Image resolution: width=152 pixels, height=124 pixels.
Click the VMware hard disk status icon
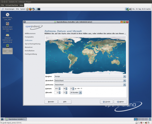tap(136, 123)
